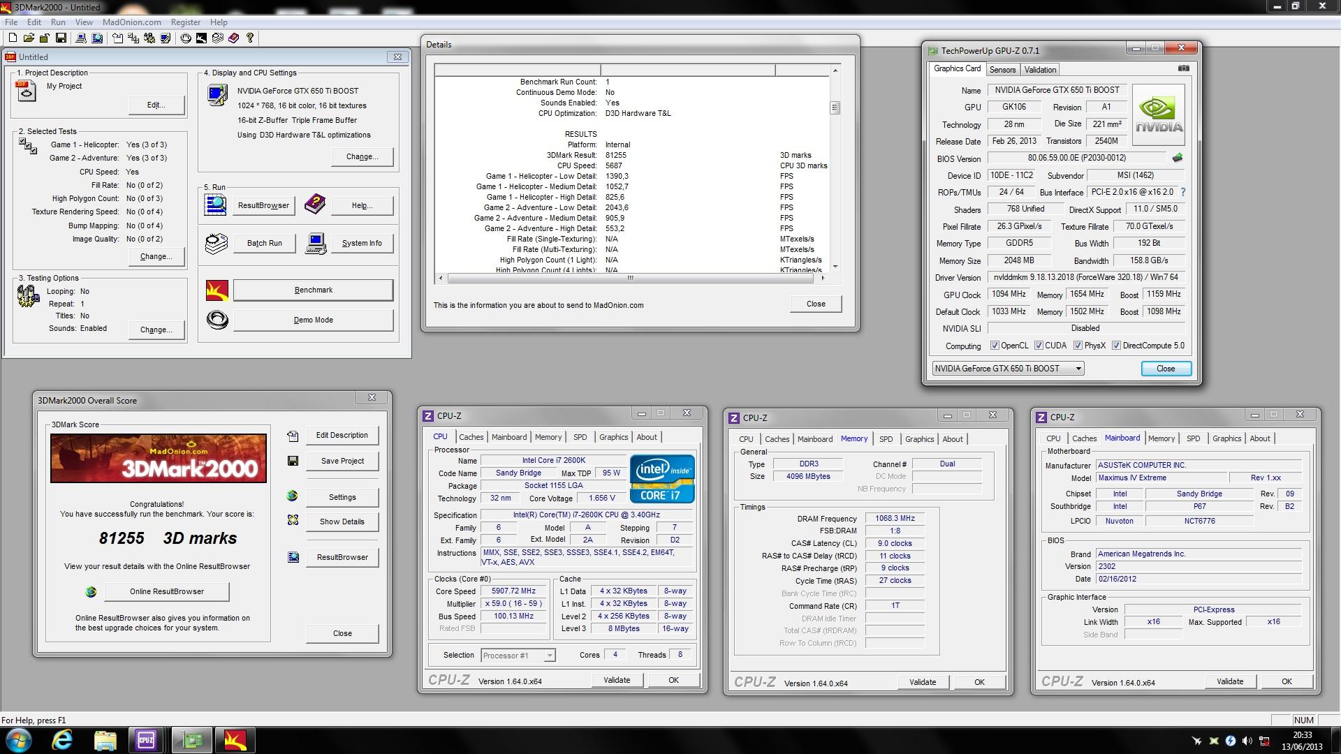
Task: Click the 3DMark2000 MadOnion banner image
Action: [158, 458]
